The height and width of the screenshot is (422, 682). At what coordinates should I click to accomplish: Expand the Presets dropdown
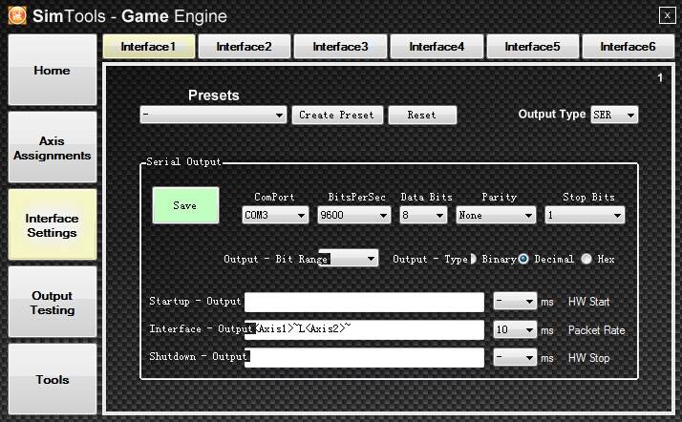coord(213,115)
